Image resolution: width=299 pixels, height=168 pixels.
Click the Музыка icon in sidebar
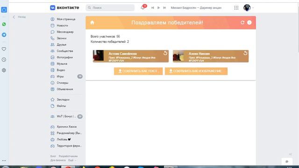click(52, 63)
